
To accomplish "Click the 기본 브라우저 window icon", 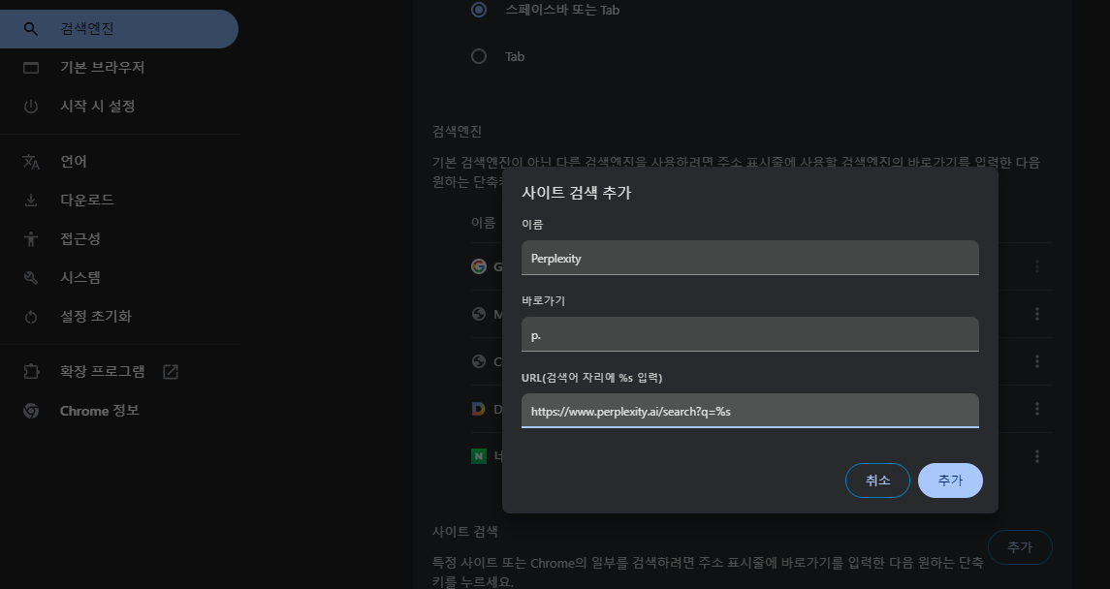I will pos(30,68).
